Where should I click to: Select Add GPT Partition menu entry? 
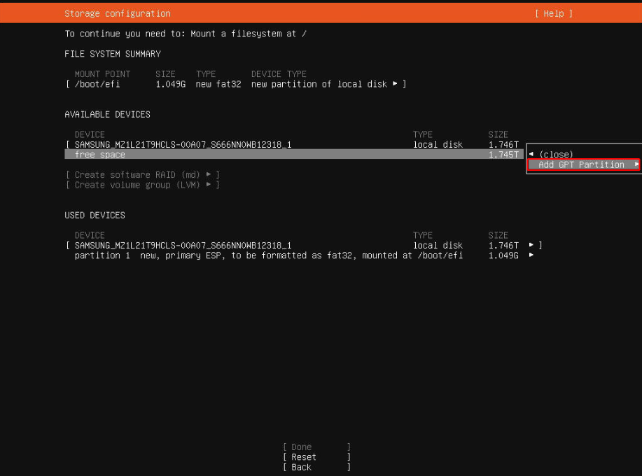pyautogui.click(x=581, y=164)
